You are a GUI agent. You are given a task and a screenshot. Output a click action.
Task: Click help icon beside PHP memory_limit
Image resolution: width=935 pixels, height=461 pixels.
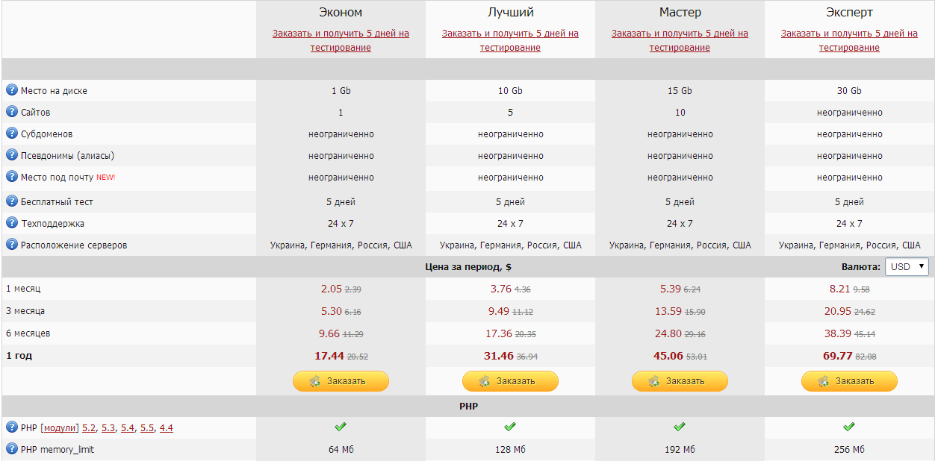point(12,449)
